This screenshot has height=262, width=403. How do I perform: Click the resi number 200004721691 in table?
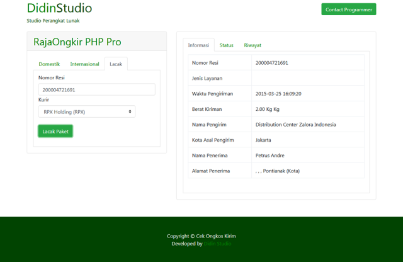[x=272, y=63]
